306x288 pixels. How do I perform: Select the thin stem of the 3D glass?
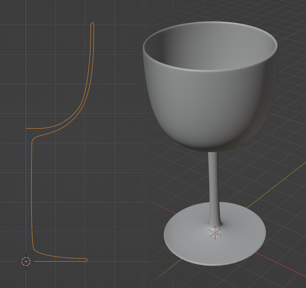click(x=213, y=185)
